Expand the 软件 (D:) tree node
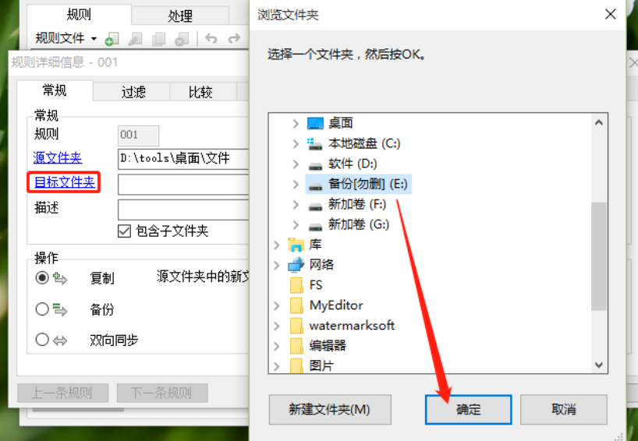Image resolution: width=638 pixels, height=441 pixels. tap(296, 164)
